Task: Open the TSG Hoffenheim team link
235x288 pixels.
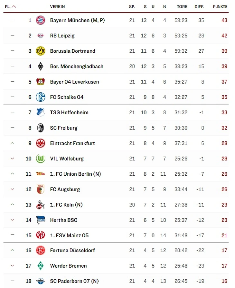Action: click(69, 112)
